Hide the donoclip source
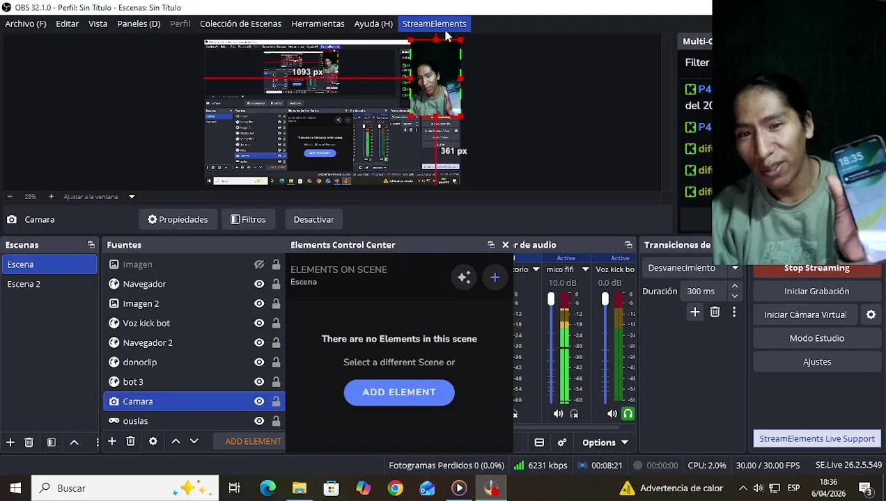 pyautogui.click(x=259, y=362)
